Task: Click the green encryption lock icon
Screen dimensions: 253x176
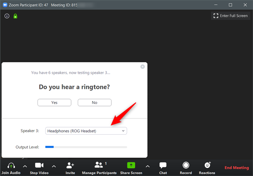Action: (15, 16)
